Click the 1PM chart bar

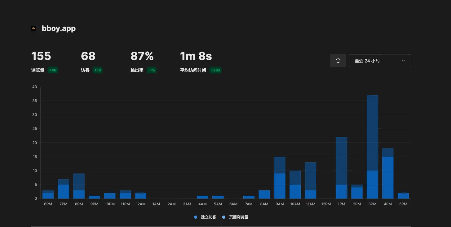(341, 168)
